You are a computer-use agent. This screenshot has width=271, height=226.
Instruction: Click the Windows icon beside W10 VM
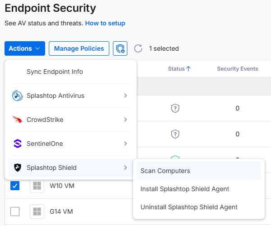(x=37, y=186)
